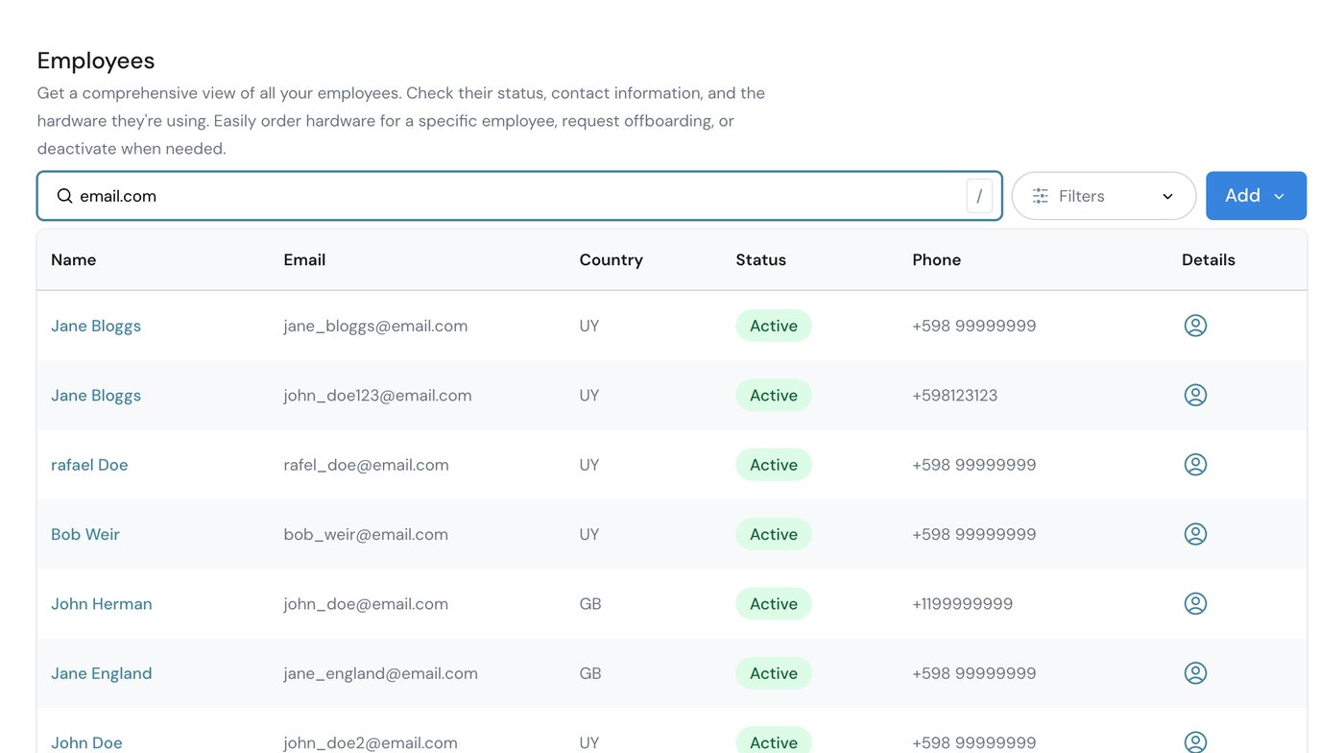Open details icon for jane_bloggs@email.com row

(x=1195, y=326)
